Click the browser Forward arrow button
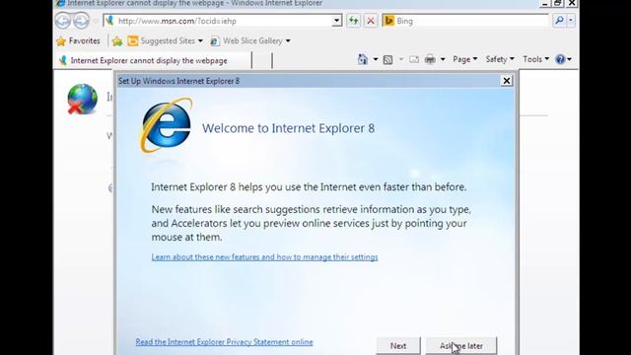The height and width of the screenshot is (355, 631). click(81, 21)
